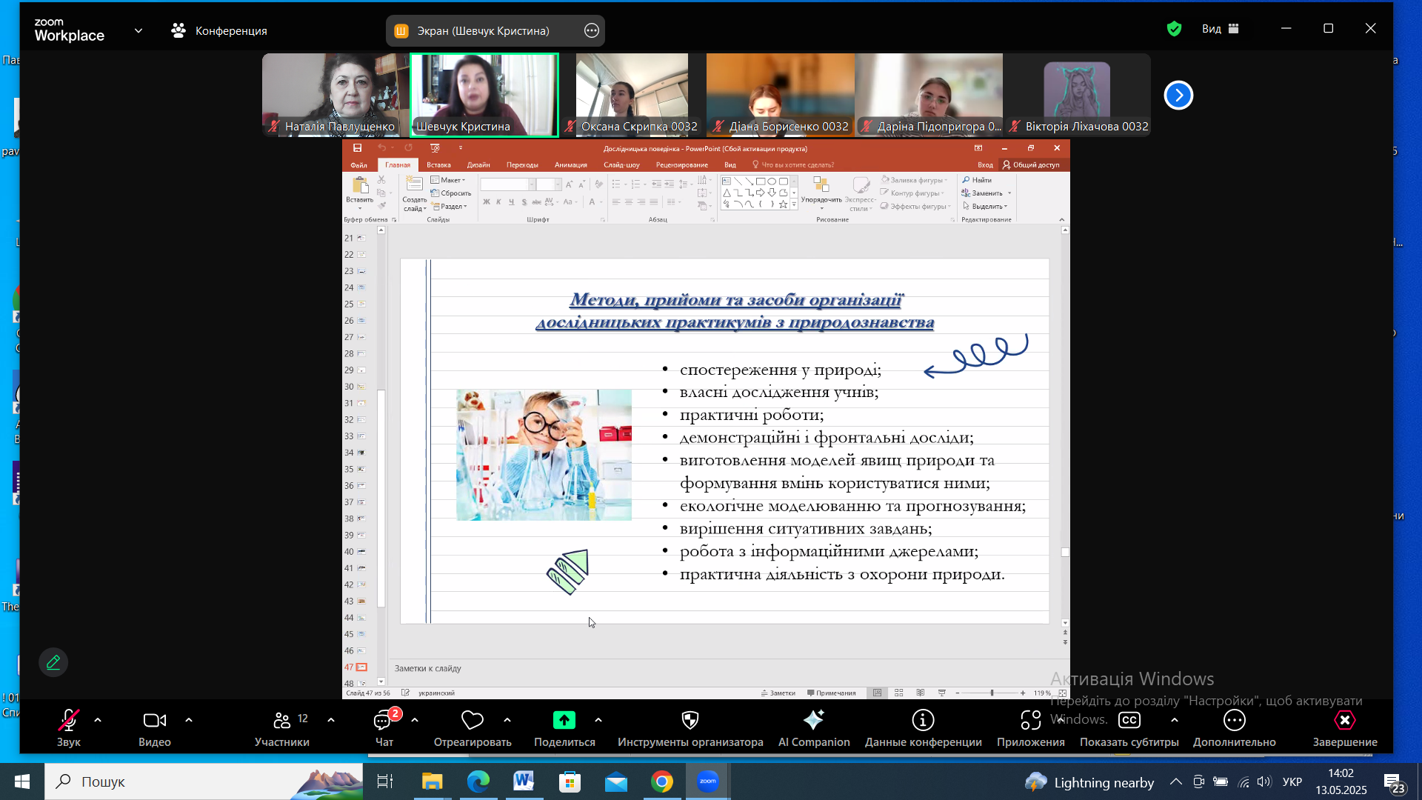Select Вікторія Ліхачова 0032 video thumbnail
The image size is (1422, 800).
(x=1077, y=95)
